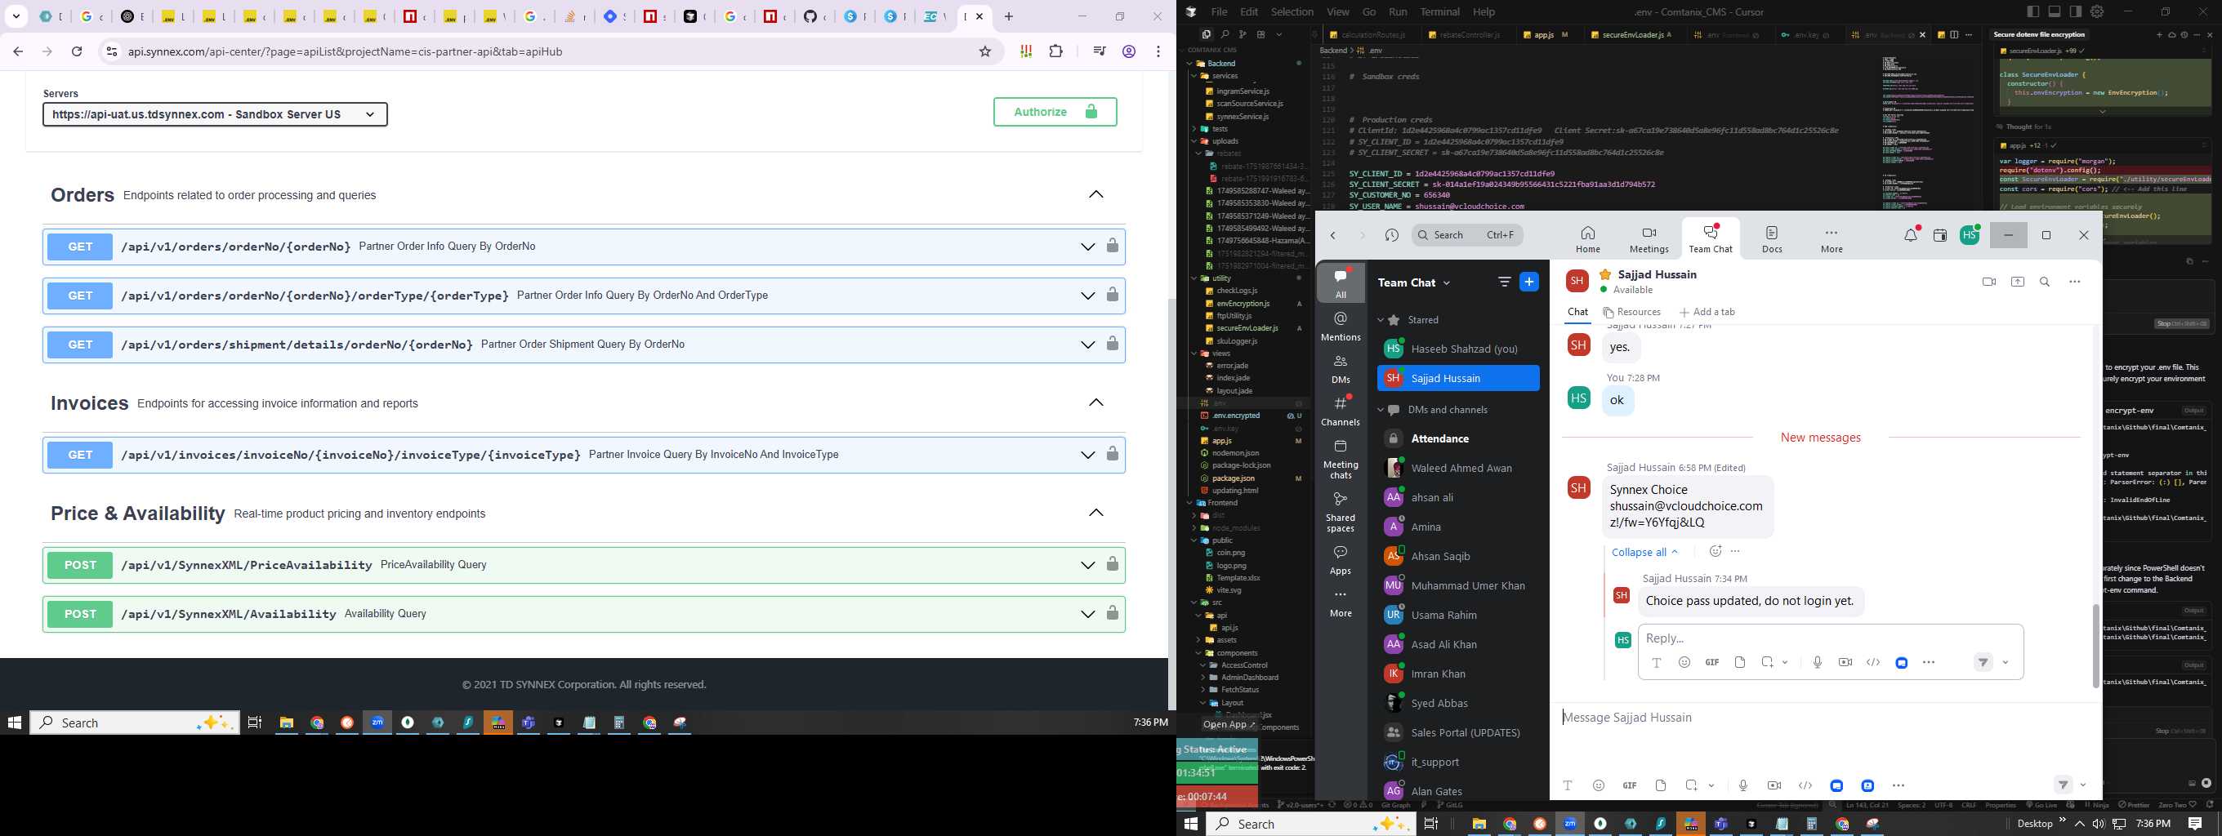2222x836 pixels.
Task: Click the Zoom chat filter icon
Action: tap(1504, 282)
